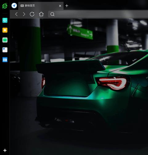Reload the current page
Image resolution: width=148 pixels, height=155 pixels.
click(32, 14)
